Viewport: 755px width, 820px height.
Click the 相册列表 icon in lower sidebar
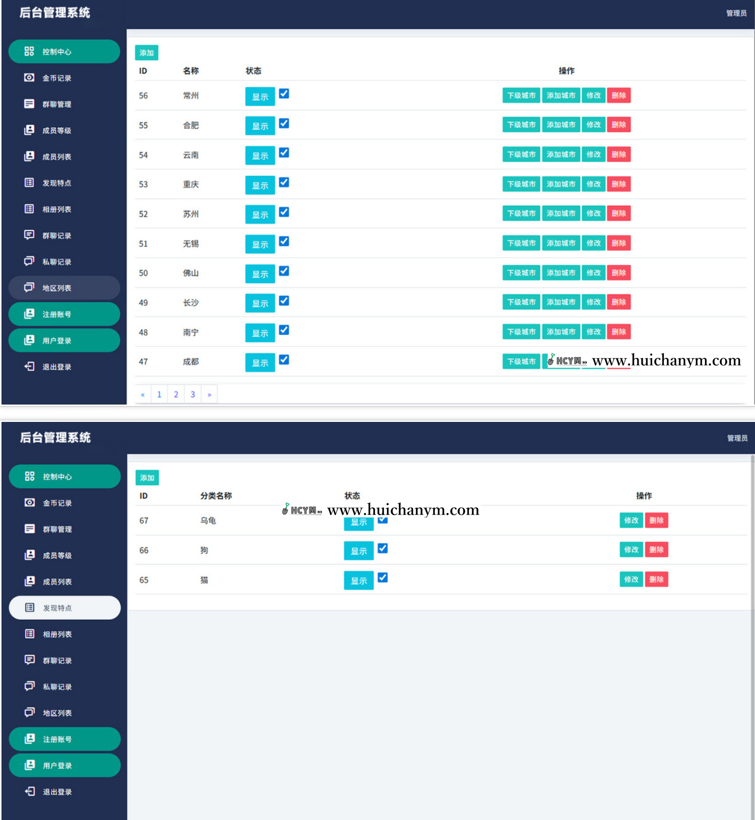pos(30,634)
